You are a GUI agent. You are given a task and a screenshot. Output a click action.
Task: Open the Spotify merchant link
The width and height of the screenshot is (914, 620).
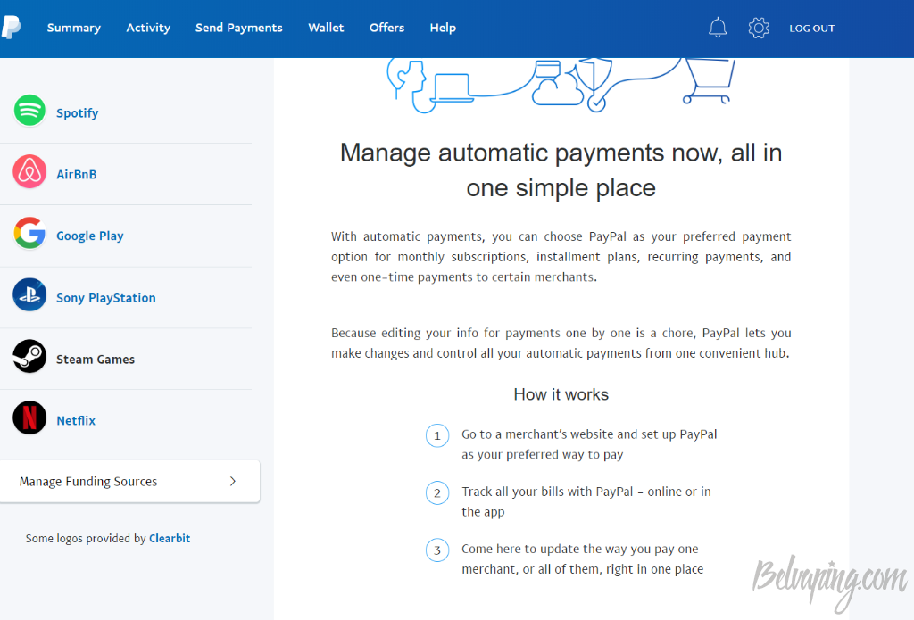point(77,113)
